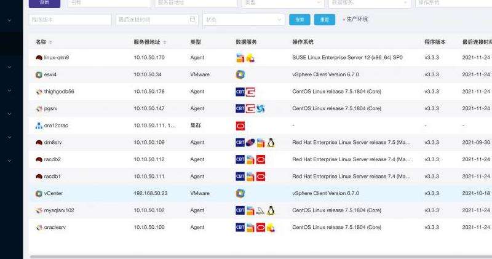Click the 类型 column header
Viewport: 492px width, 259px height.
point(196,42)
